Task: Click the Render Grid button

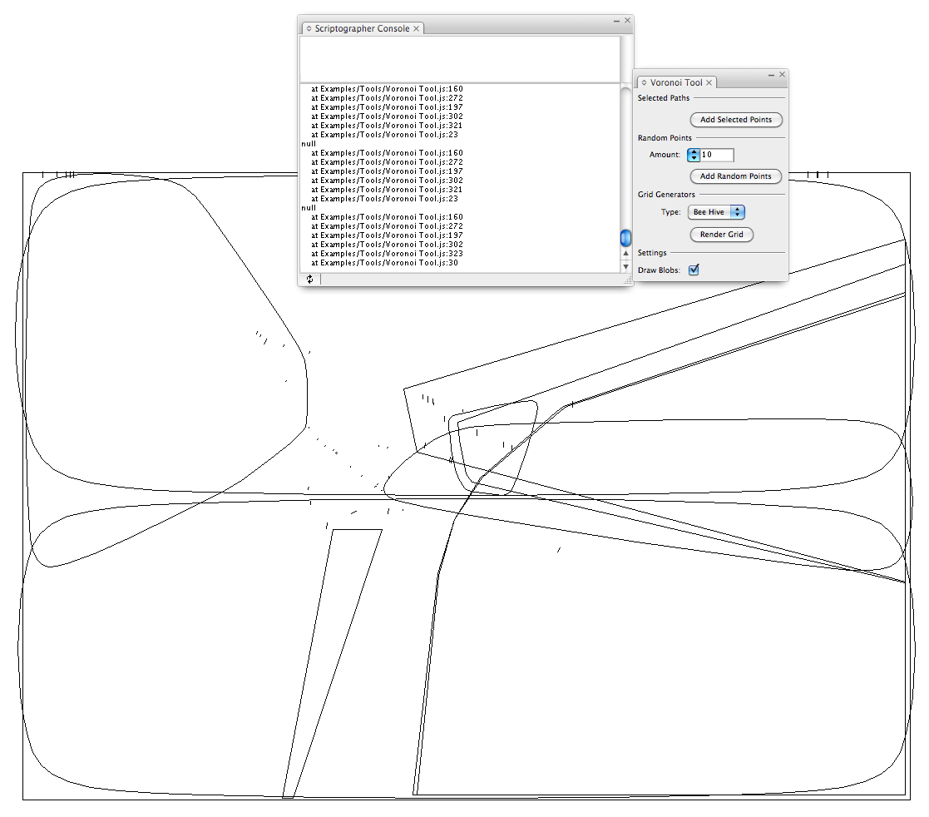Action: click(x=721, y=235)
